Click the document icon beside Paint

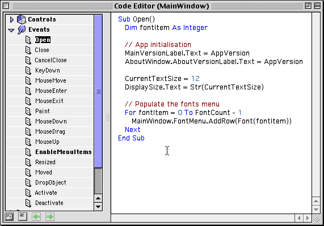(28, 112)
